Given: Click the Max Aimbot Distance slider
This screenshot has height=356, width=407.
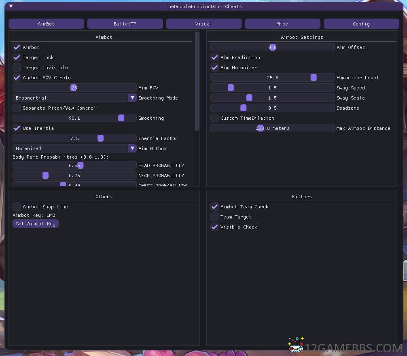Looking at the screenshot, I should [x=272, y=128].
